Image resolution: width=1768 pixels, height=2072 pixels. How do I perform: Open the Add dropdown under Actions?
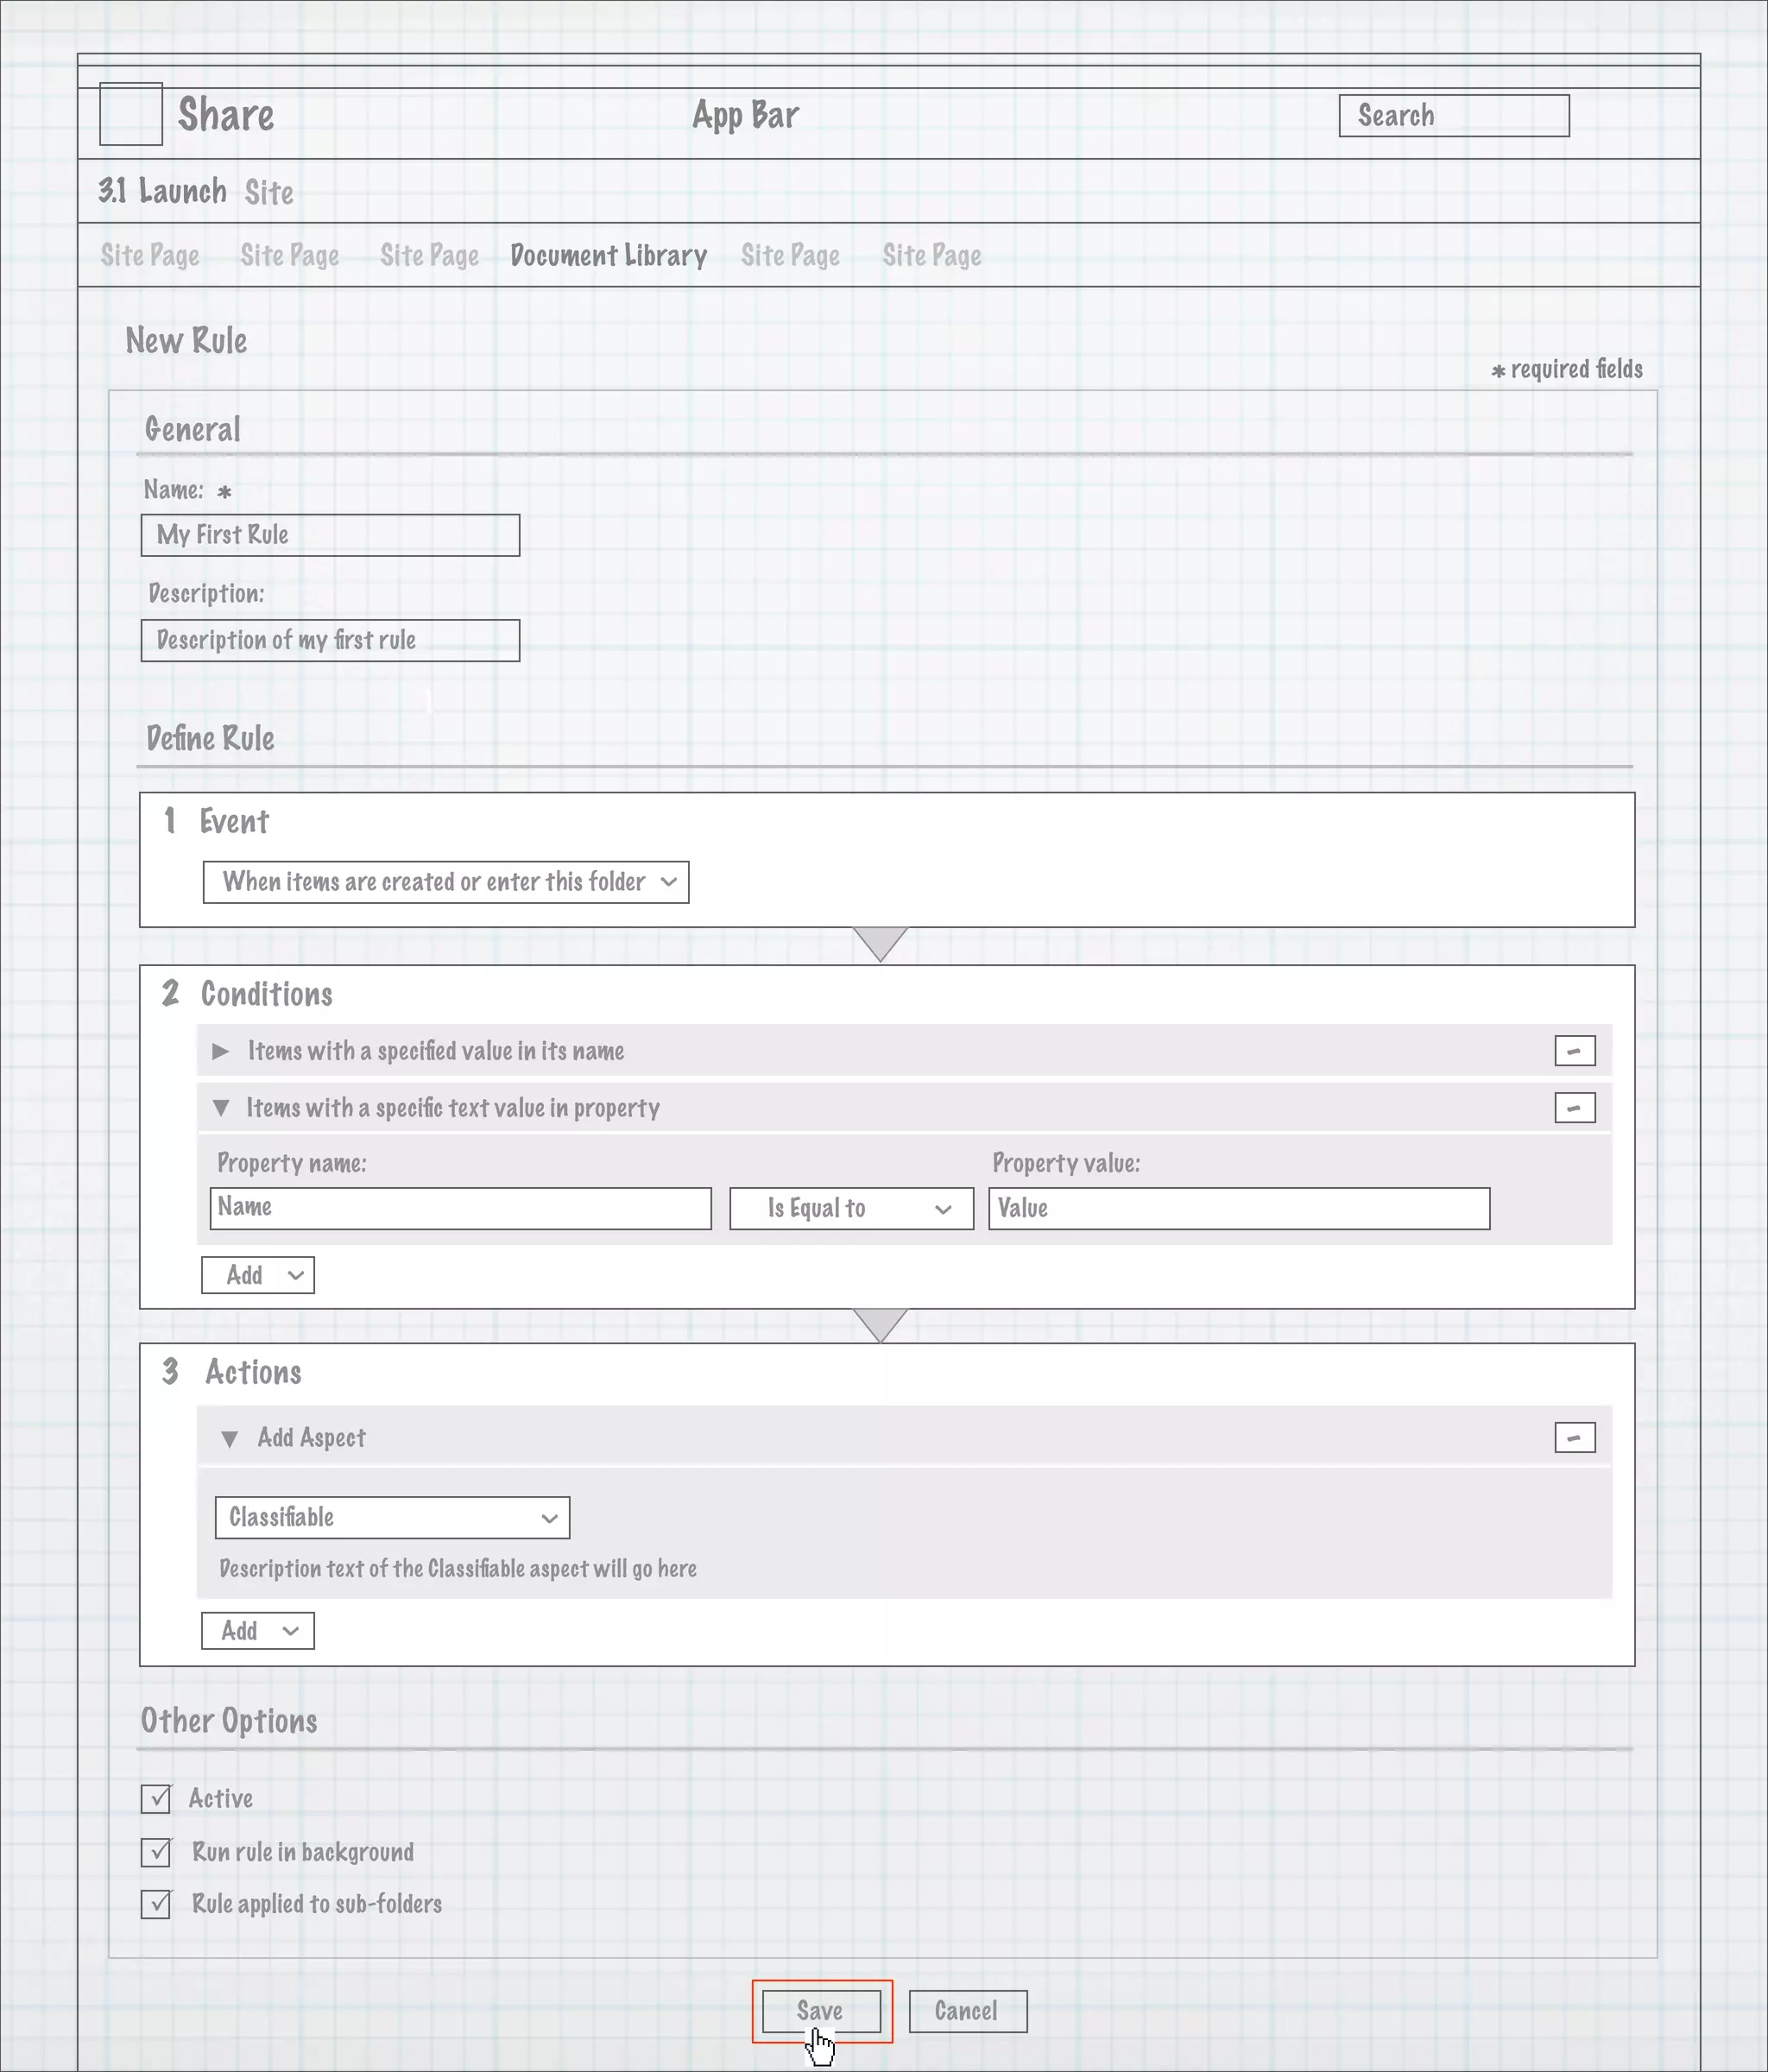coord(258,1631)
